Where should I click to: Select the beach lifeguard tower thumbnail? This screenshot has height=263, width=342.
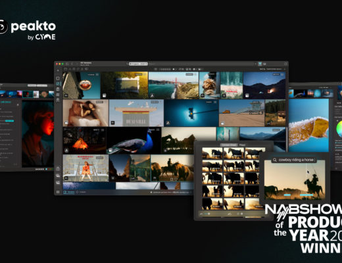coord(241,113)
